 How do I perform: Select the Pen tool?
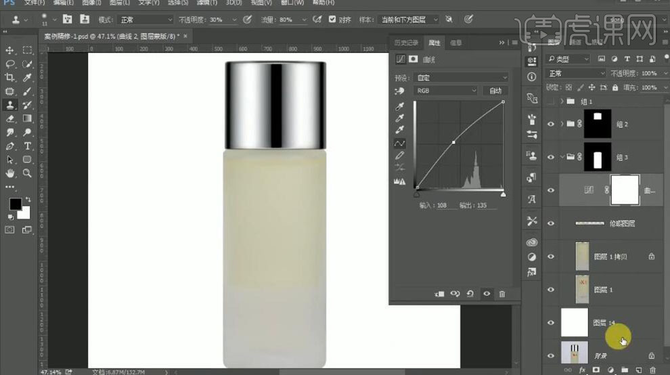pos(10,146)
